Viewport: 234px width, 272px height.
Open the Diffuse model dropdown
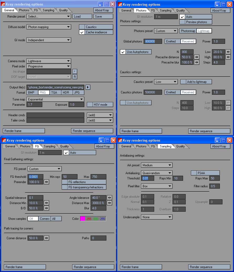[x=49, y=27]
